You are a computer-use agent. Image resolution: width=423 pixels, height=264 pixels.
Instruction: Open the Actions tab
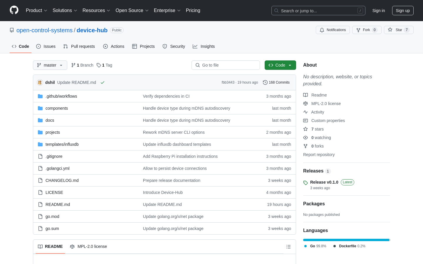click(114, 46)
